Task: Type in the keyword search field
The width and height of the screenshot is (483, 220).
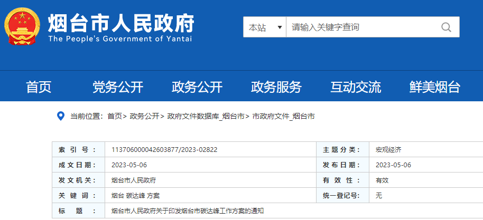Action: point(359,27)
